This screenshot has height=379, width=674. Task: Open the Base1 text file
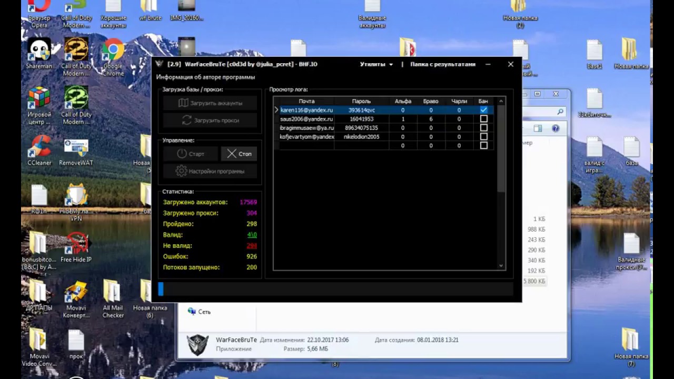[x=594, y=55]
